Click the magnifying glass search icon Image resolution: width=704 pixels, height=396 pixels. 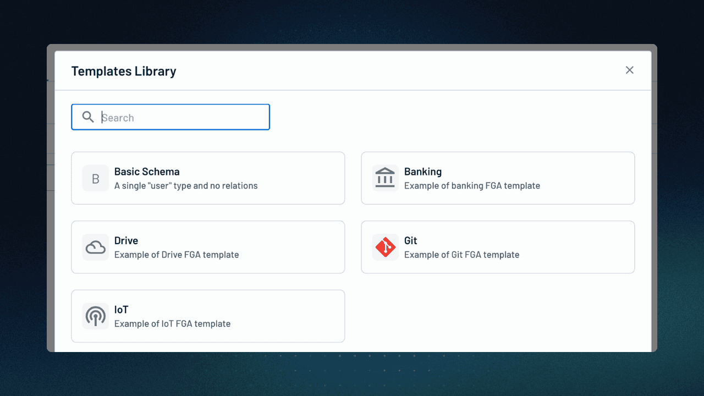tap(88, 117)
